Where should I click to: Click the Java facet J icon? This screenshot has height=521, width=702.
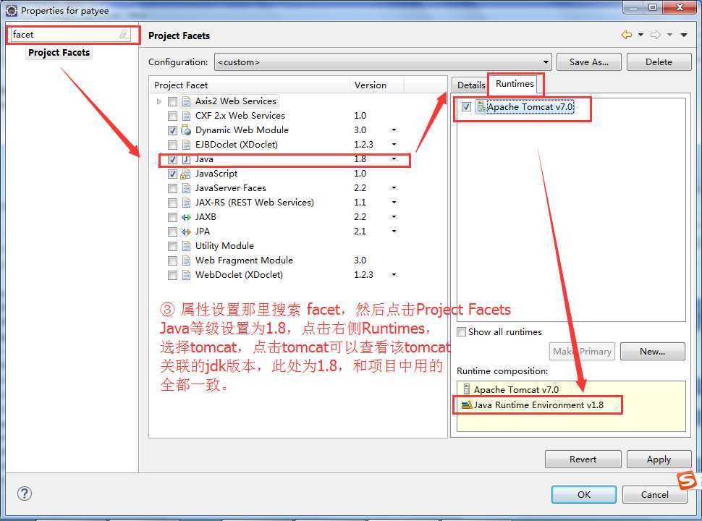point(186,159)
